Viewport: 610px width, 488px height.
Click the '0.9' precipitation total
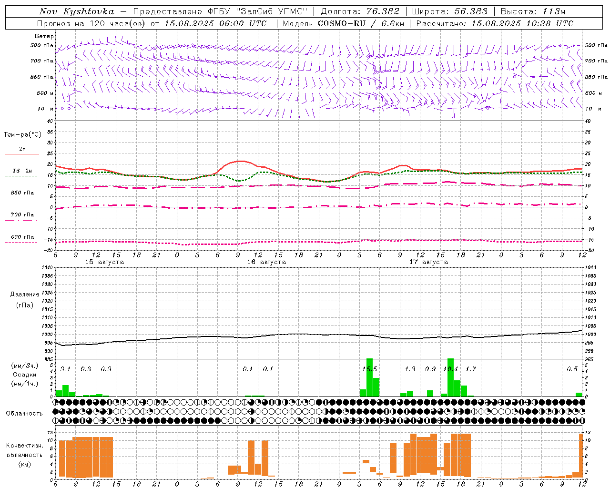point(430,369)
